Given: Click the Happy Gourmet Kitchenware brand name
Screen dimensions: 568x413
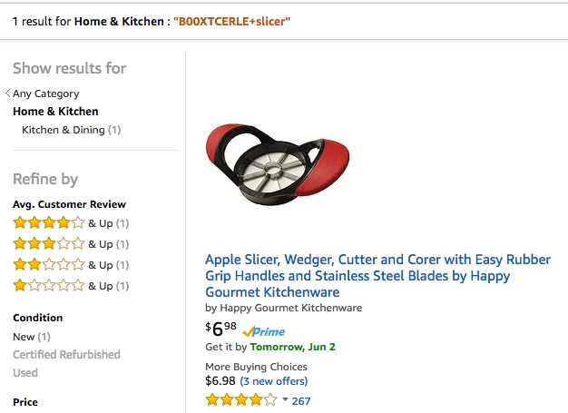Looking at the screenshot, I should [290, 308].
